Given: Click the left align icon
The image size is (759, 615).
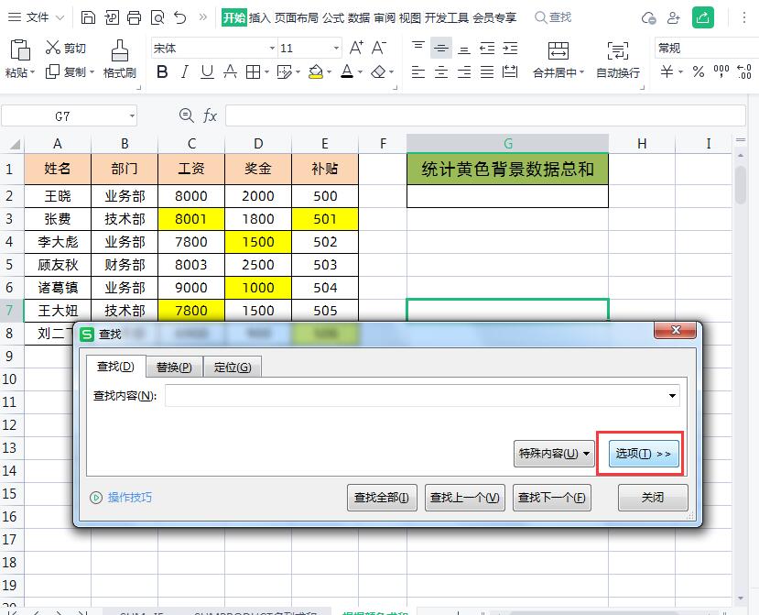Looking at the screenshot, I should coord(418,72).
